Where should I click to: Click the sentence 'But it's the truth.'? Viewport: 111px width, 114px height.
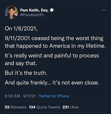click(x=26, y=73)
